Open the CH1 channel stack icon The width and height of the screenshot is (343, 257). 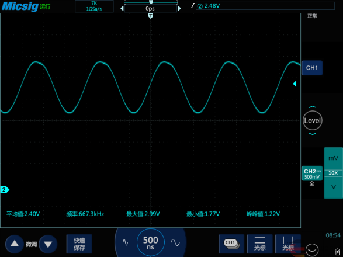[231, 244]
